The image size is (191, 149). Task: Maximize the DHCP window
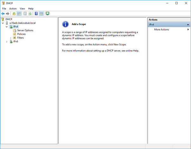(176, 3)
